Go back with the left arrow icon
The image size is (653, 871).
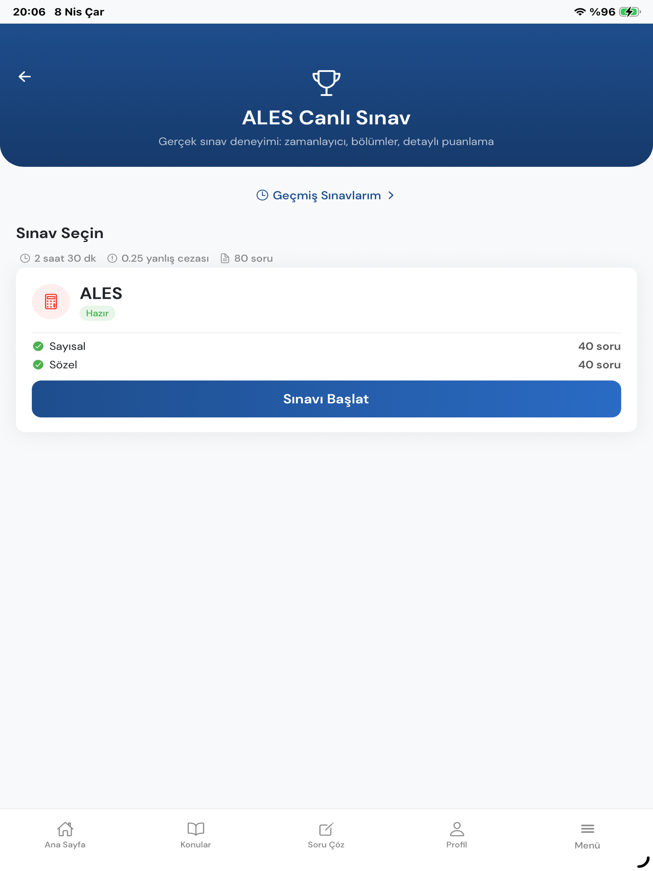(24, 76)
